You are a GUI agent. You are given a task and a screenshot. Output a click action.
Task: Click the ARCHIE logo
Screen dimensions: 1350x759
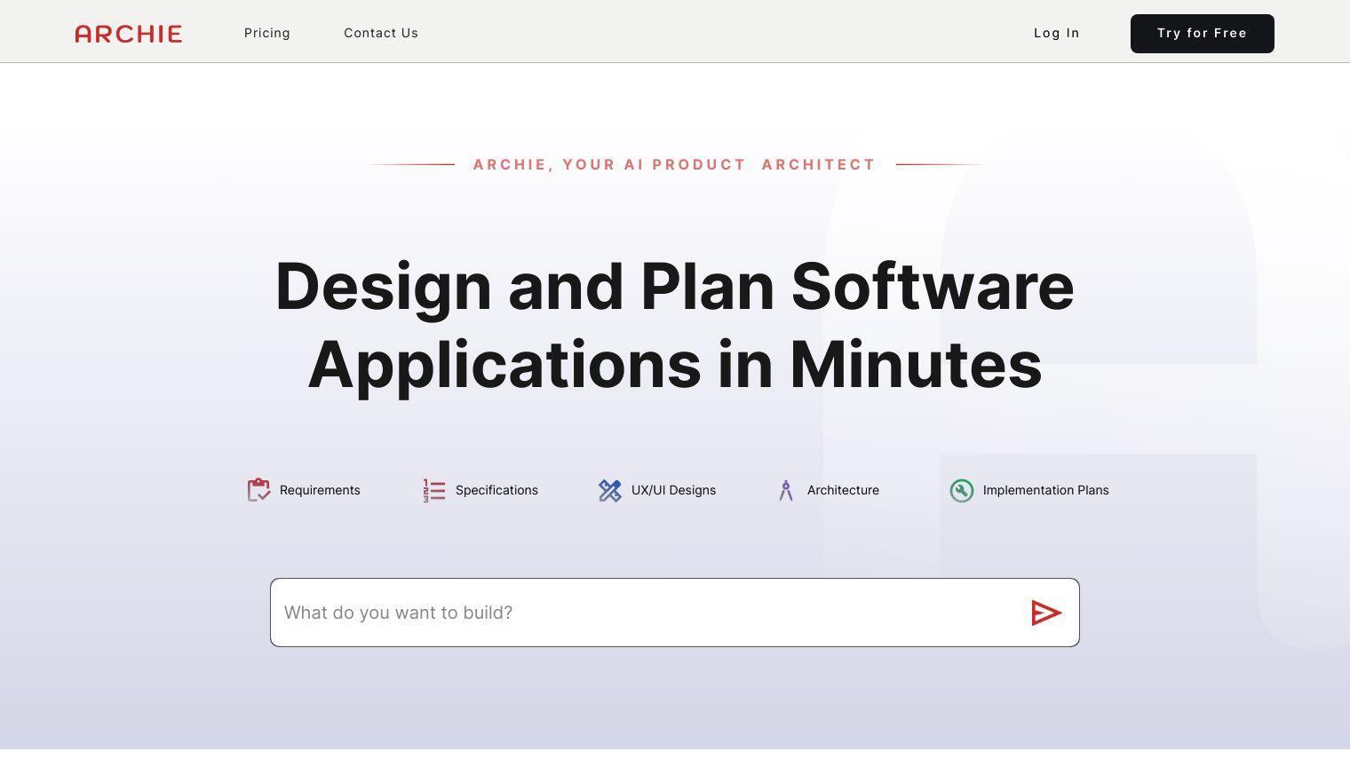click(129, 34)
